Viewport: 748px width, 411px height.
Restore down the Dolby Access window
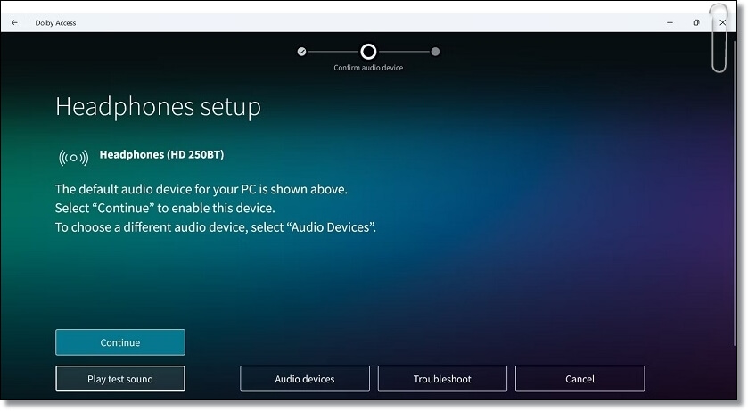tap(696, 22)
